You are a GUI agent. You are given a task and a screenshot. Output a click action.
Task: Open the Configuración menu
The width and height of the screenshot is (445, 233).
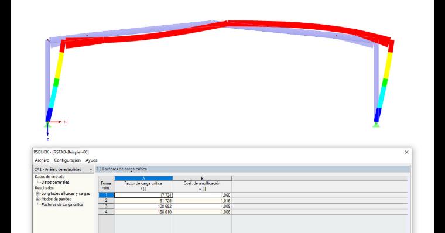click(67, 160)
